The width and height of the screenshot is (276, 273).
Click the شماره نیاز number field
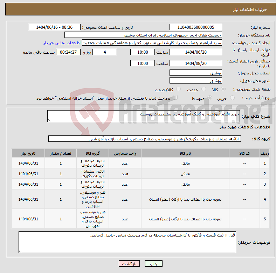195,27
